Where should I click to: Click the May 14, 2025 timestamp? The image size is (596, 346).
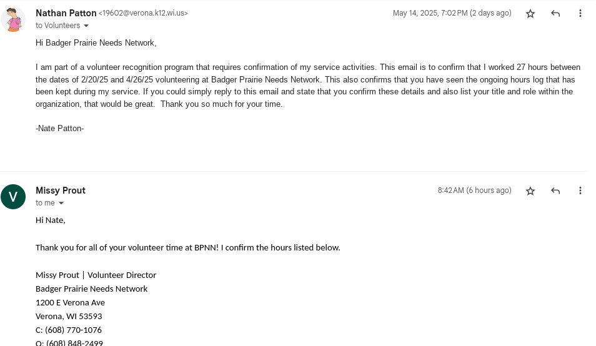(452, 13)
